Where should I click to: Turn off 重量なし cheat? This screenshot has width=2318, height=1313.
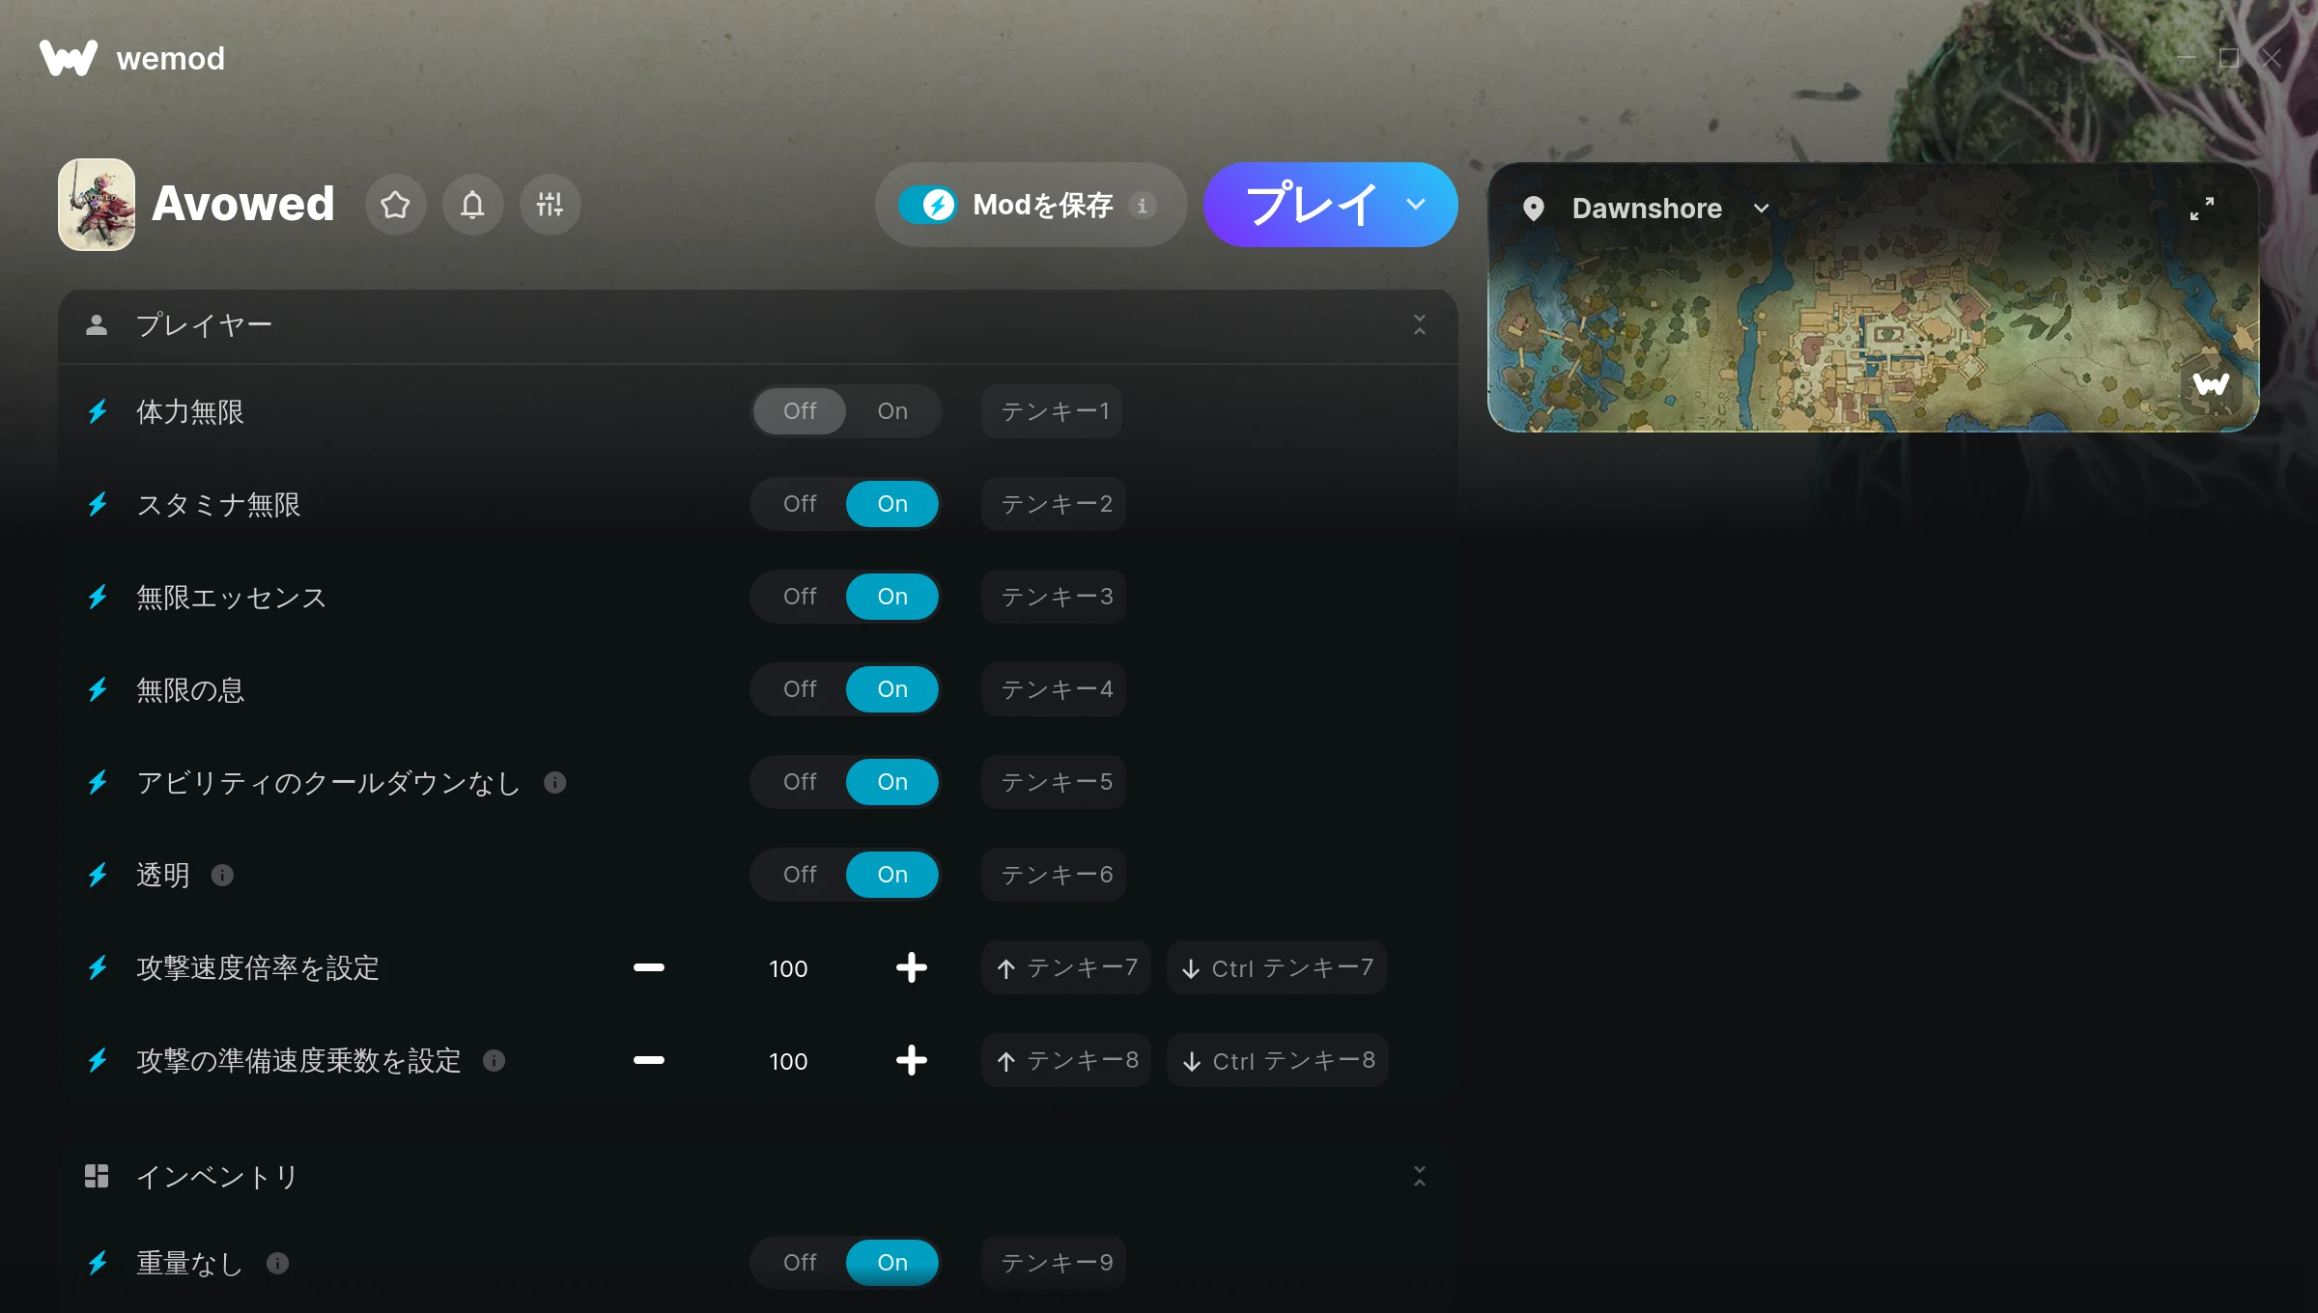tap(800, 1263)
